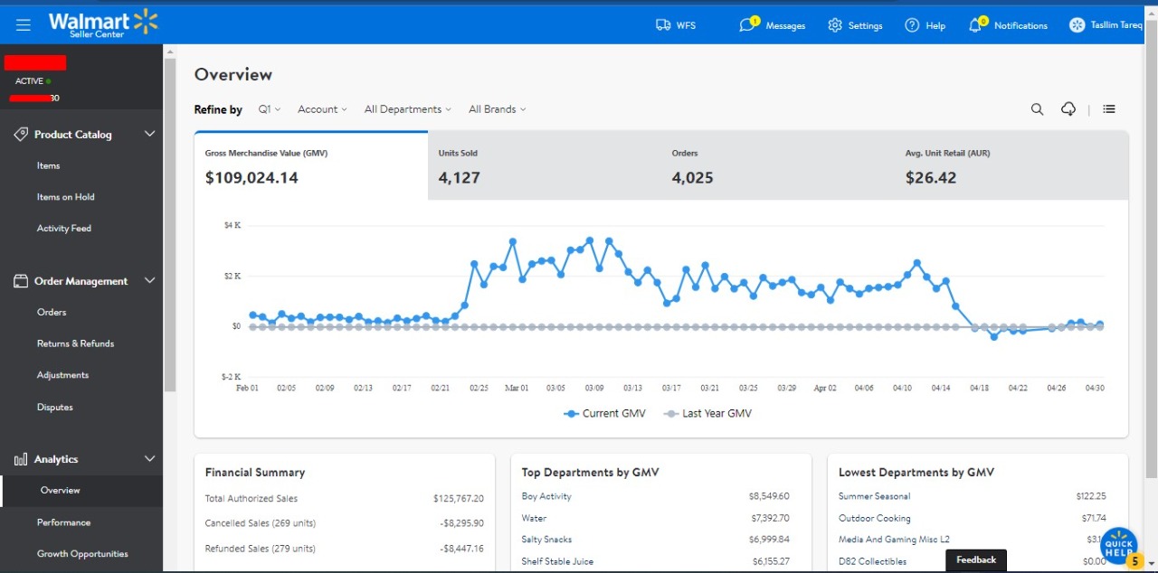Click the Analytics bar chart icon

(x=22, y=459)
